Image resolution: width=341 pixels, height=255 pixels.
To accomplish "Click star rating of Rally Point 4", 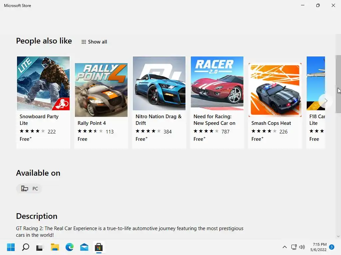I will (90, 131).
